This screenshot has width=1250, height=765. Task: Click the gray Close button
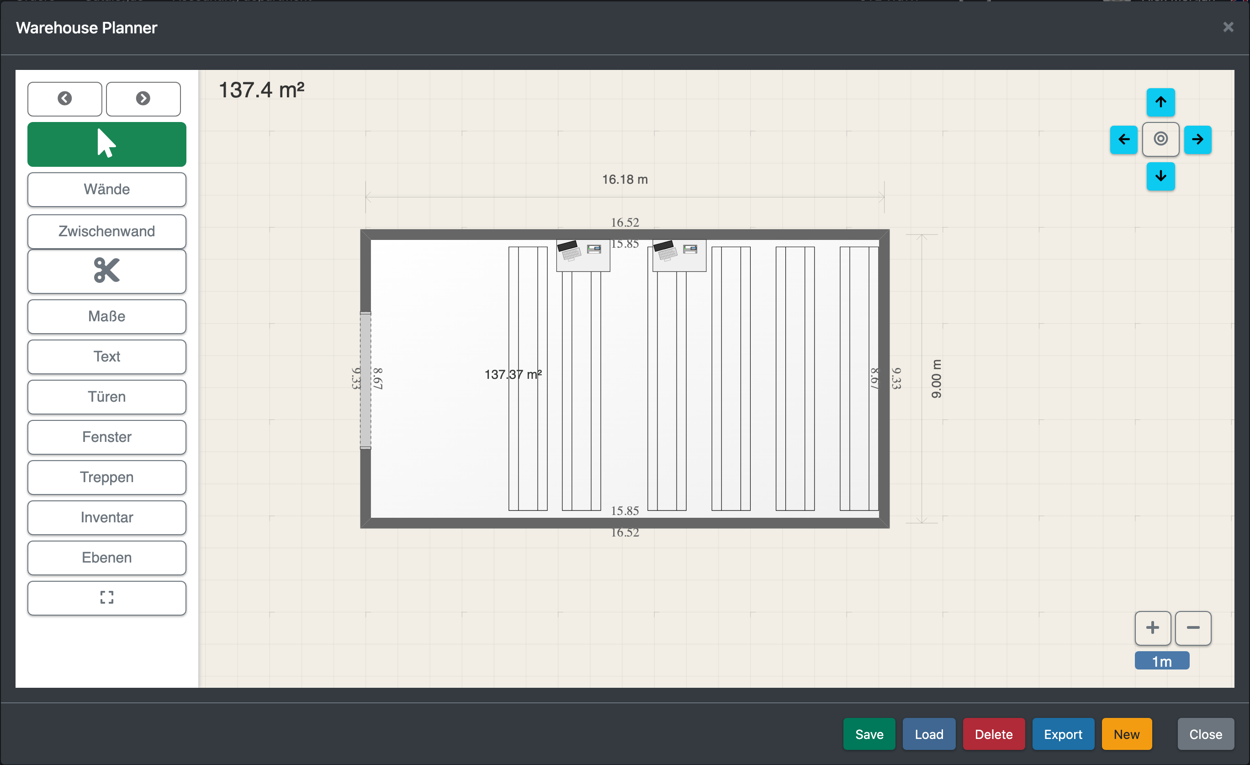[x=1205, y=734]
